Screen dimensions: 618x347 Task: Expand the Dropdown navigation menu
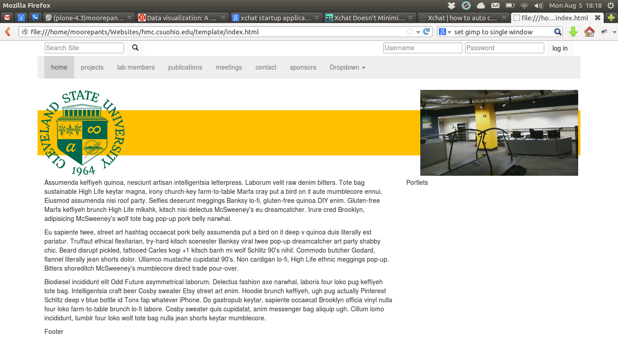pyautogui.click(x=347, y=67)
